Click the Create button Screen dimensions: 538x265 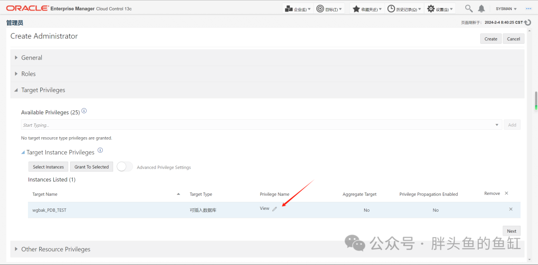491,39
